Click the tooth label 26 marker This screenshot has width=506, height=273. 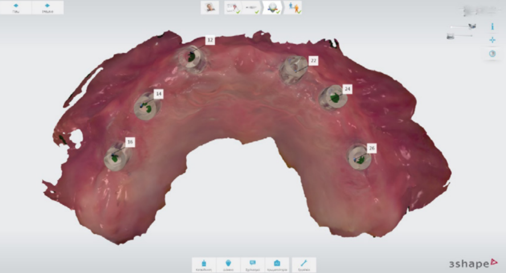click(372, 148)
